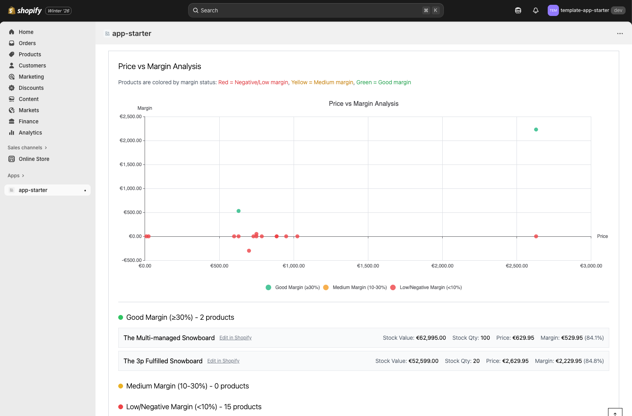This screenshot has width=632, height=416.
Task: Click Medium Margin 0 products heading
Action: click(x=187, y=386)
